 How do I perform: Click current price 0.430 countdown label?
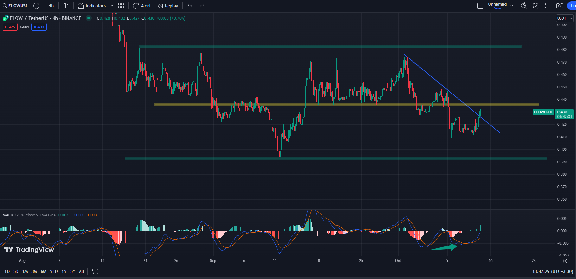pyautogui.click(x=565, y=114)
